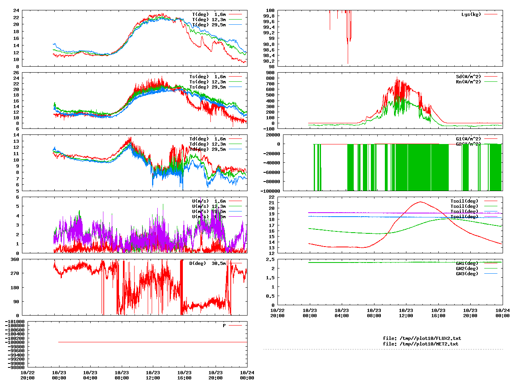Click '10/23 12:00' under the pressure plot
This screenshot has height=383, width=511.
coord(153,375)
